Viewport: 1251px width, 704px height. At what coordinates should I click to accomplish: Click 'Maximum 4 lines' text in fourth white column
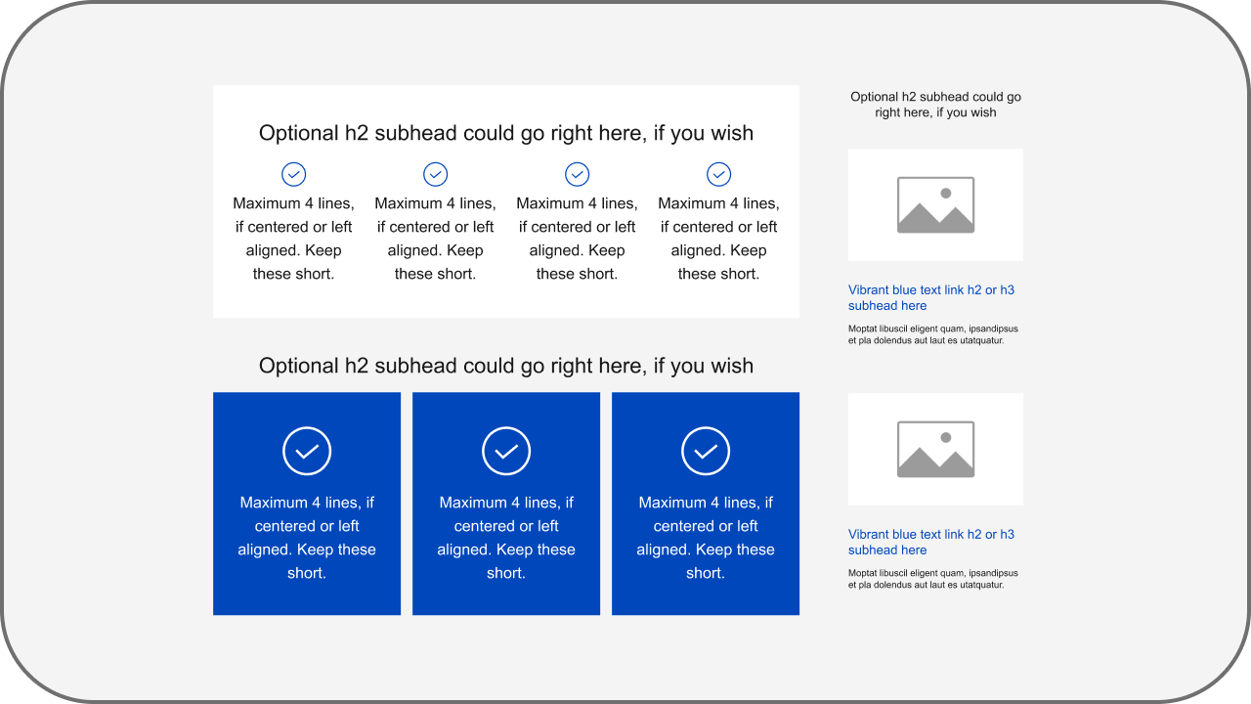pyautogui.click(x=718, y=239)
